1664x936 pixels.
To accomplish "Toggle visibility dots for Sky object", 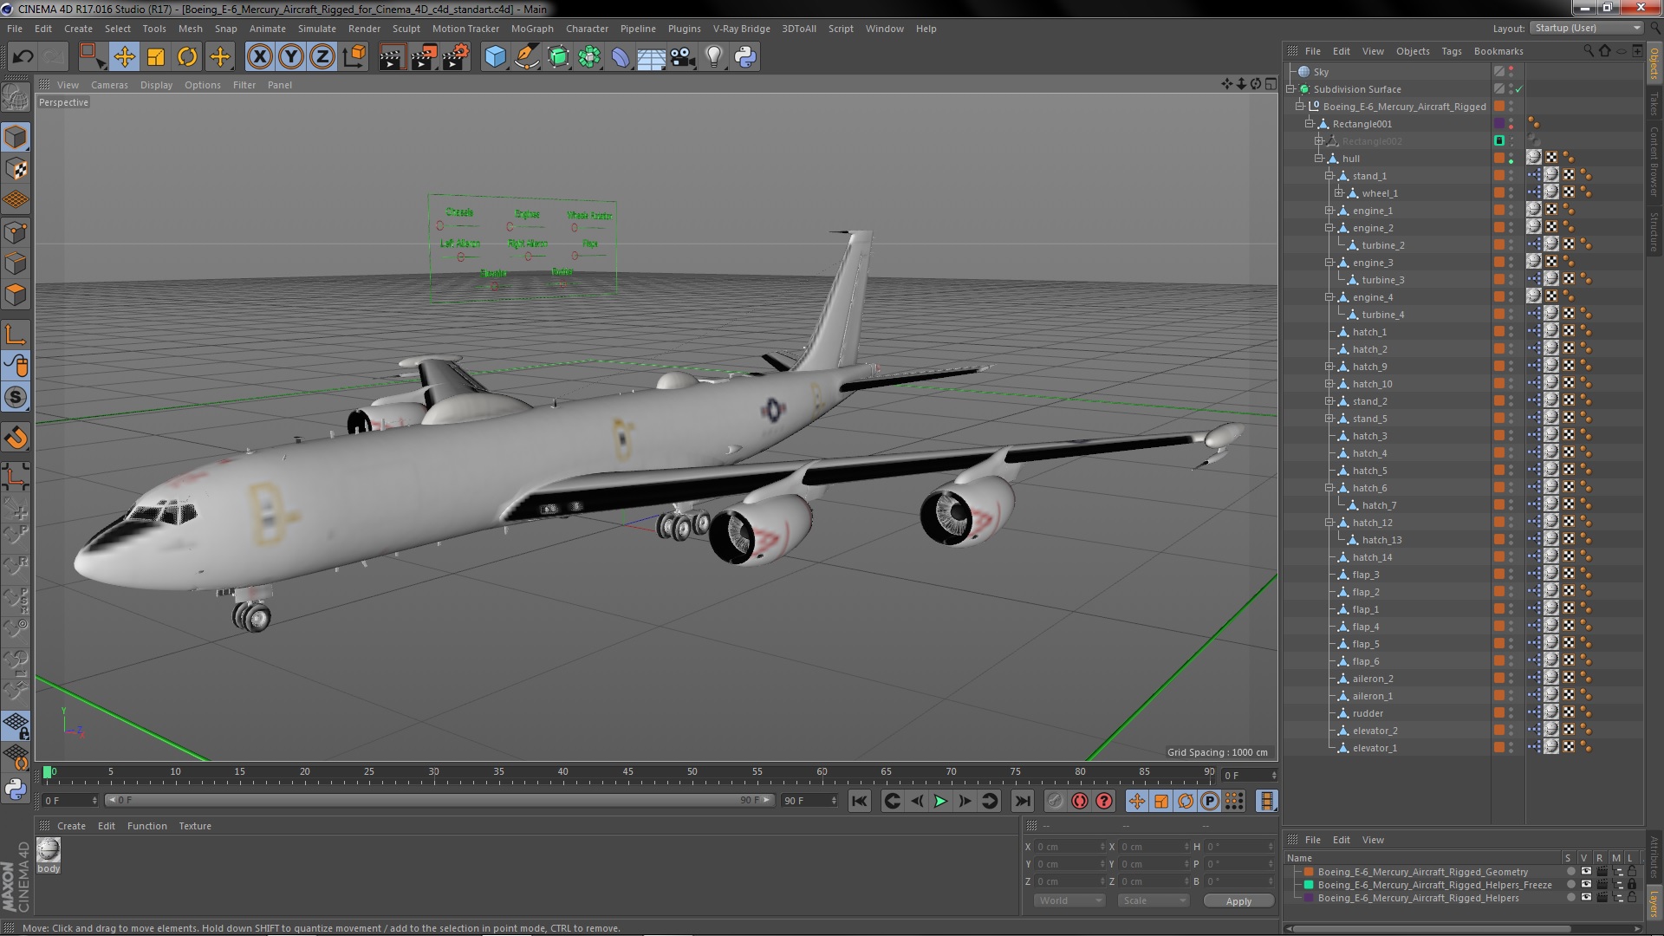I will (1511, 72).
